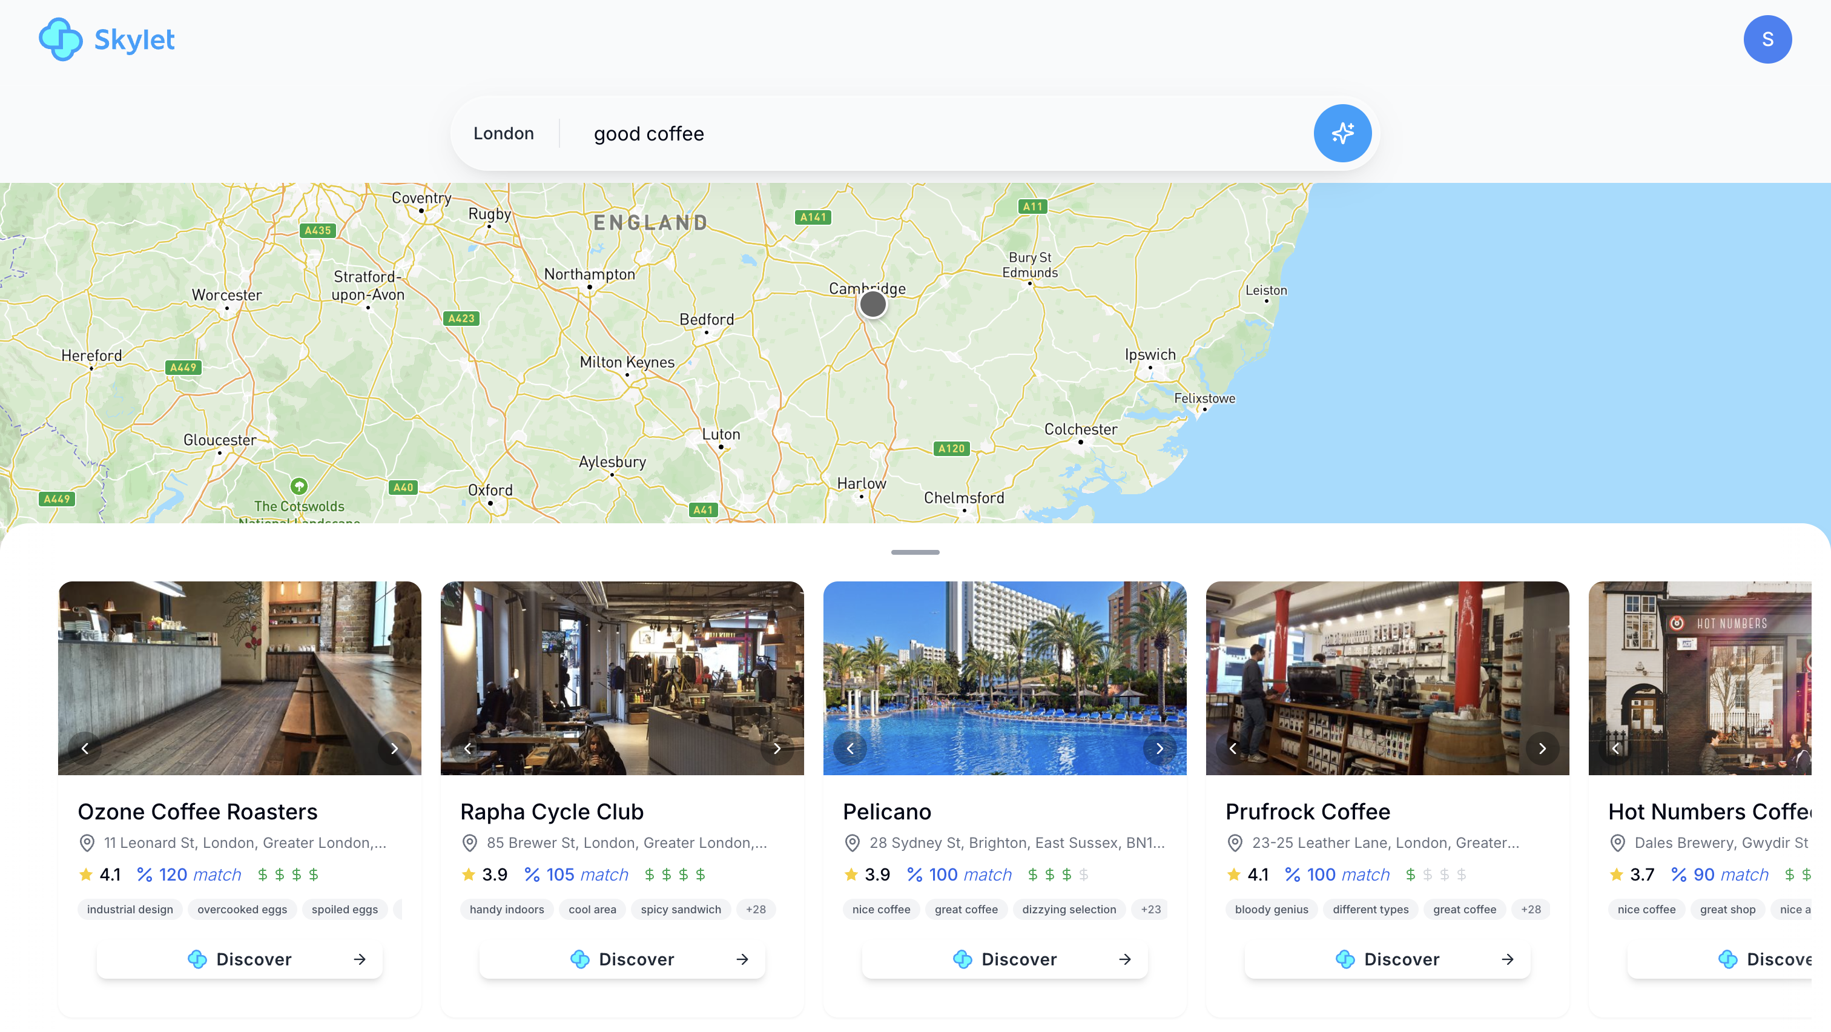Show previous photo of Hot Numbers Coffee

(x=1615, y=749)
